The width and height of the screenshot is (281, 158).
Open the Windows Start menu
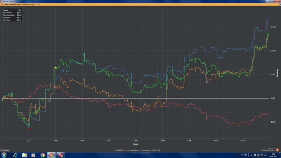tap(4, 155)
